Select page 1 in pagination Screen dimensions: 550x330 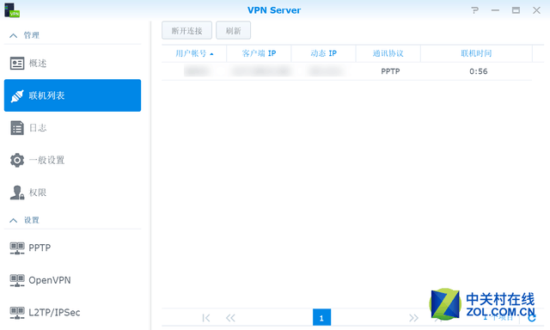tap(321, 317)
